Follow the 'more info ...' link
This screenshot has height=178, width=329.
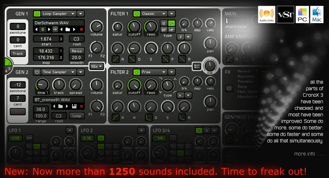coord(309,154)
